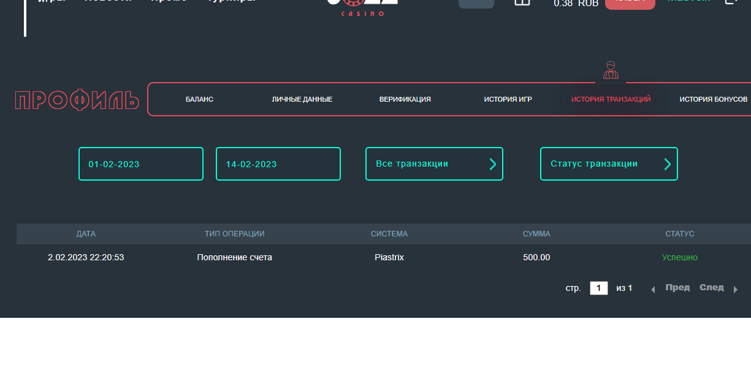Screen dimensions: 751x376
Task: Click the Piastrix system cell
Action: (x=389, y=258)
